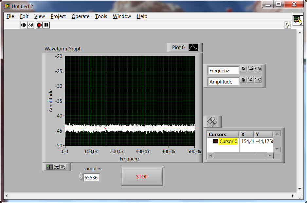Click the Amplitude scale name field
Image resolution: width=307 pixels, height=203 pixels.
(x=224, y=82)
